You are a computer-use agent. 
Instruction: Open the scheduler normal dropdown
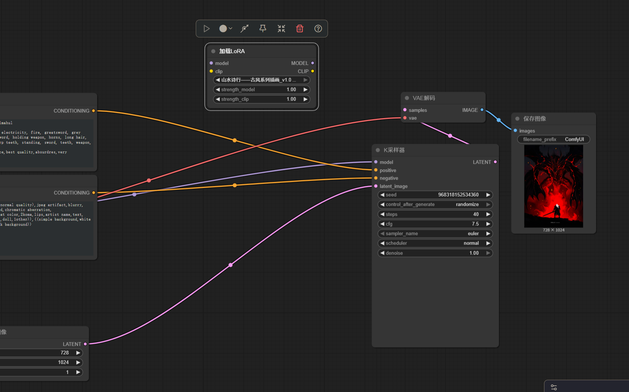click(435, 243)
